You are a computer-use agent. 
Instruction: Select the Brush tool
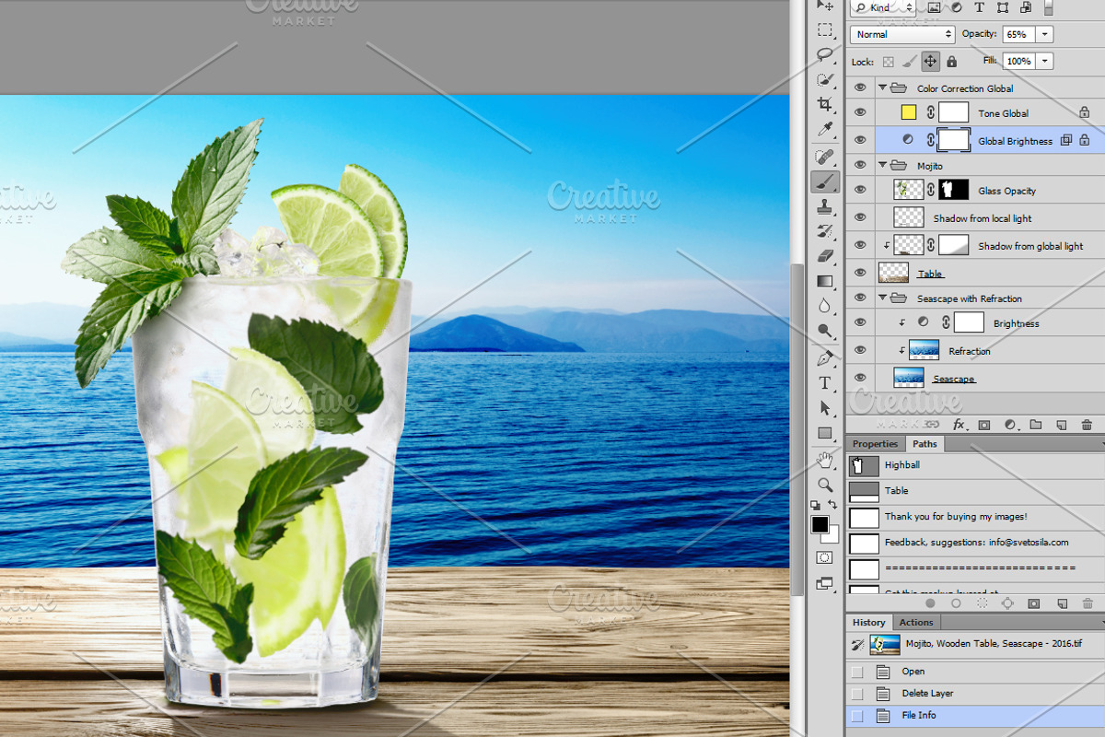825,181
